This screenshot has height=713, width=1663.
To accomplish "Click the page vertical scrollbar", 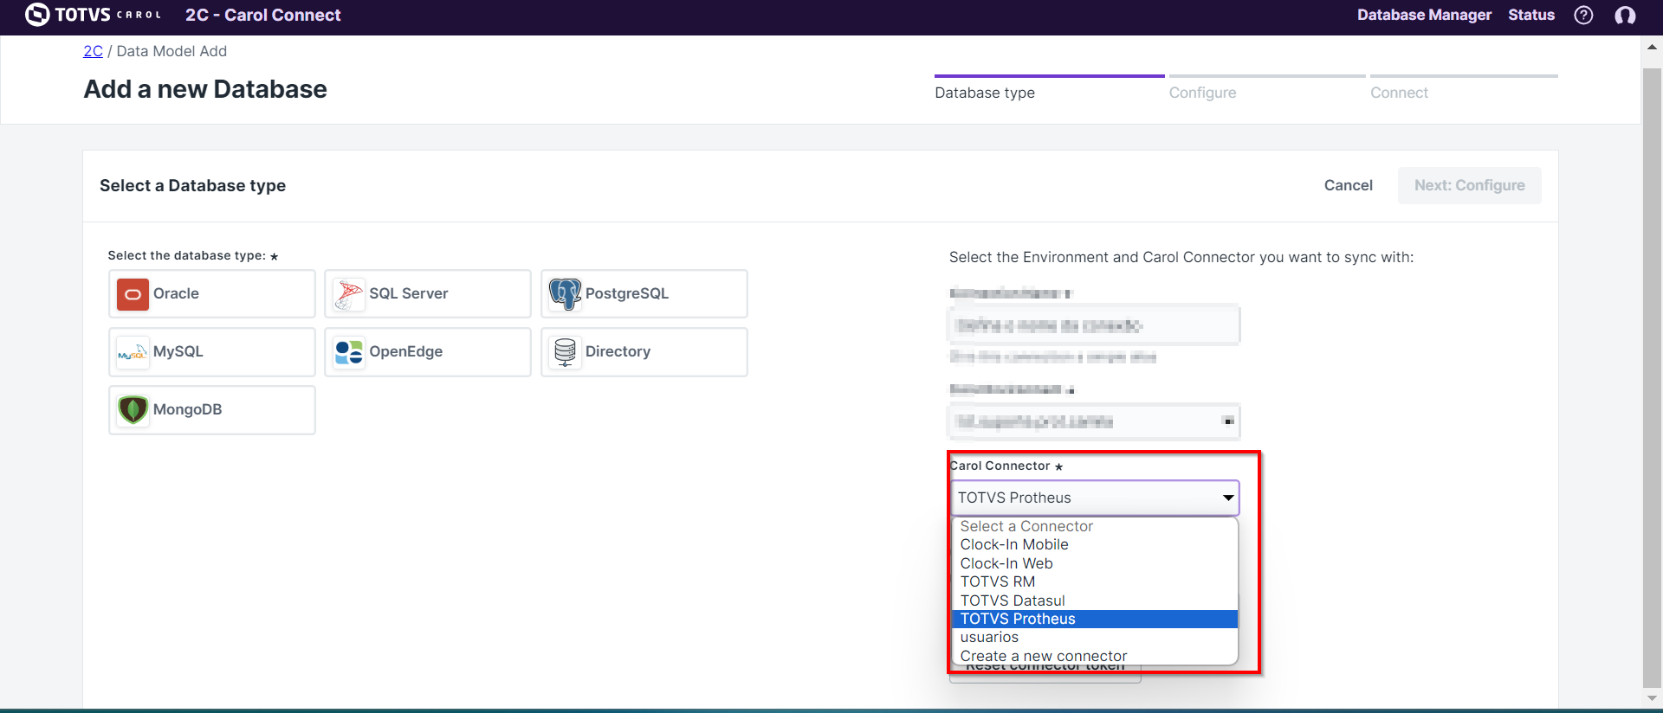I will 1652,346.
